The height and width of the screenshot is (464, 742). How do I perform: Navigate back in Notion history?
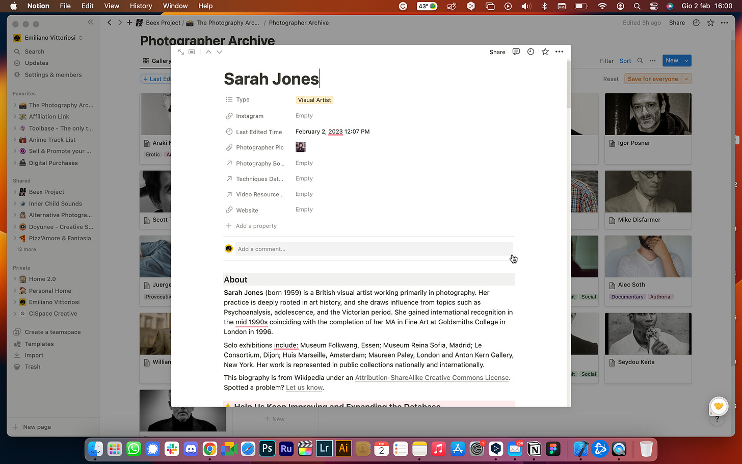click(109, 22)
